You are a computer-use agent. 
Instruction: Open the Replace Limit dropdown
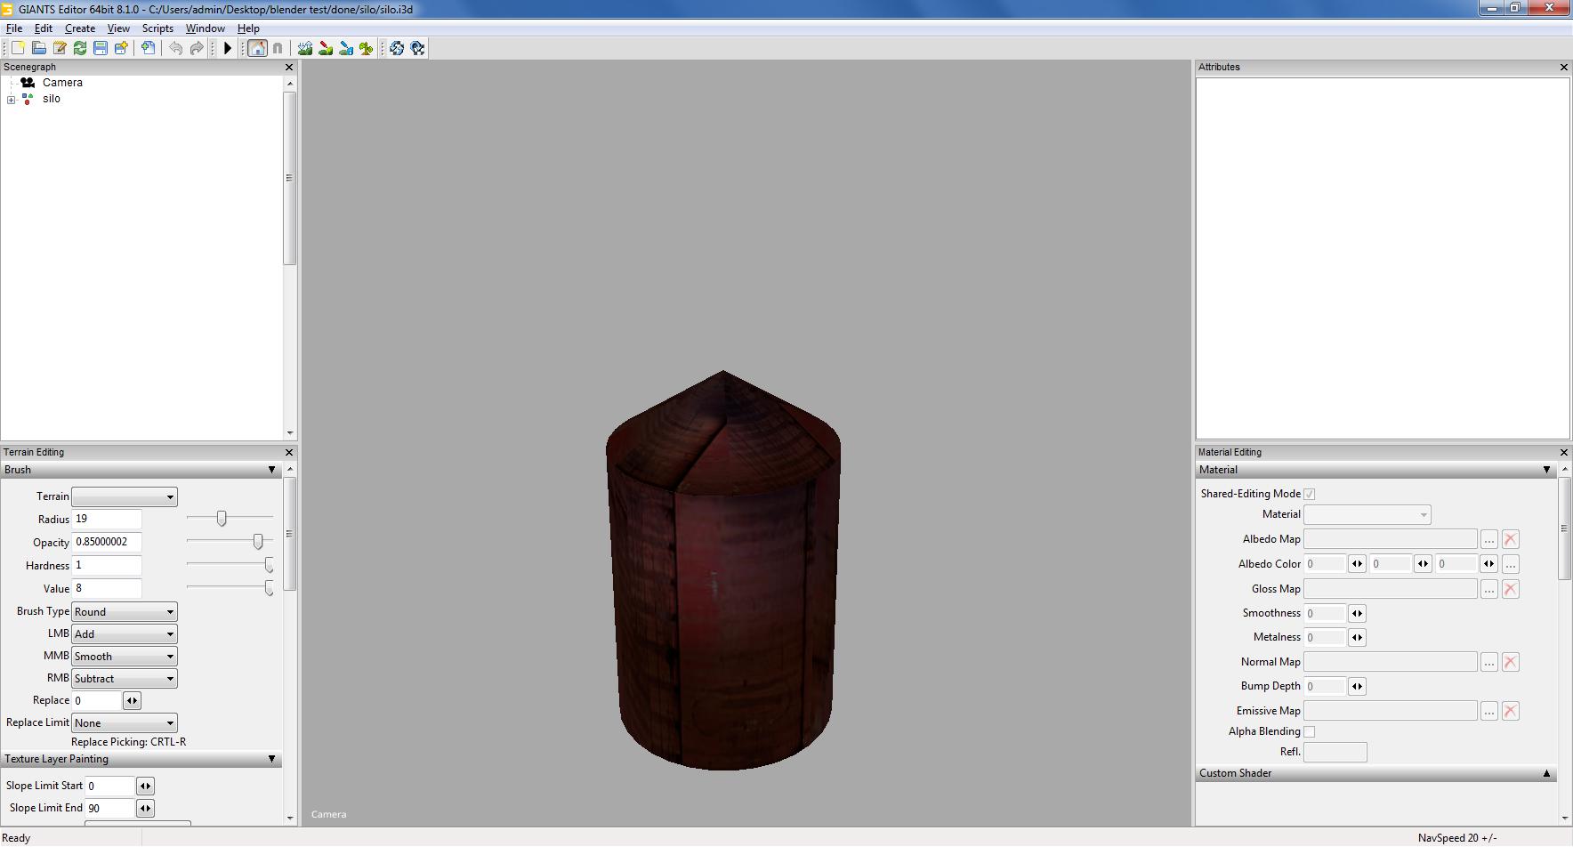tap(124, 723)
